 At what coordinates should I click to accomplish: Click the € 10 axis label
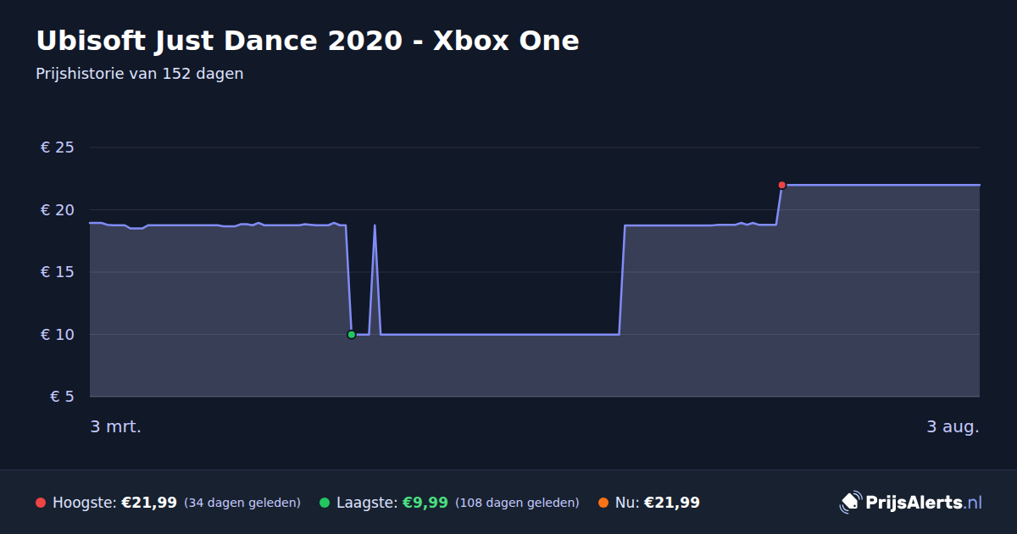[x=58, y=334]
